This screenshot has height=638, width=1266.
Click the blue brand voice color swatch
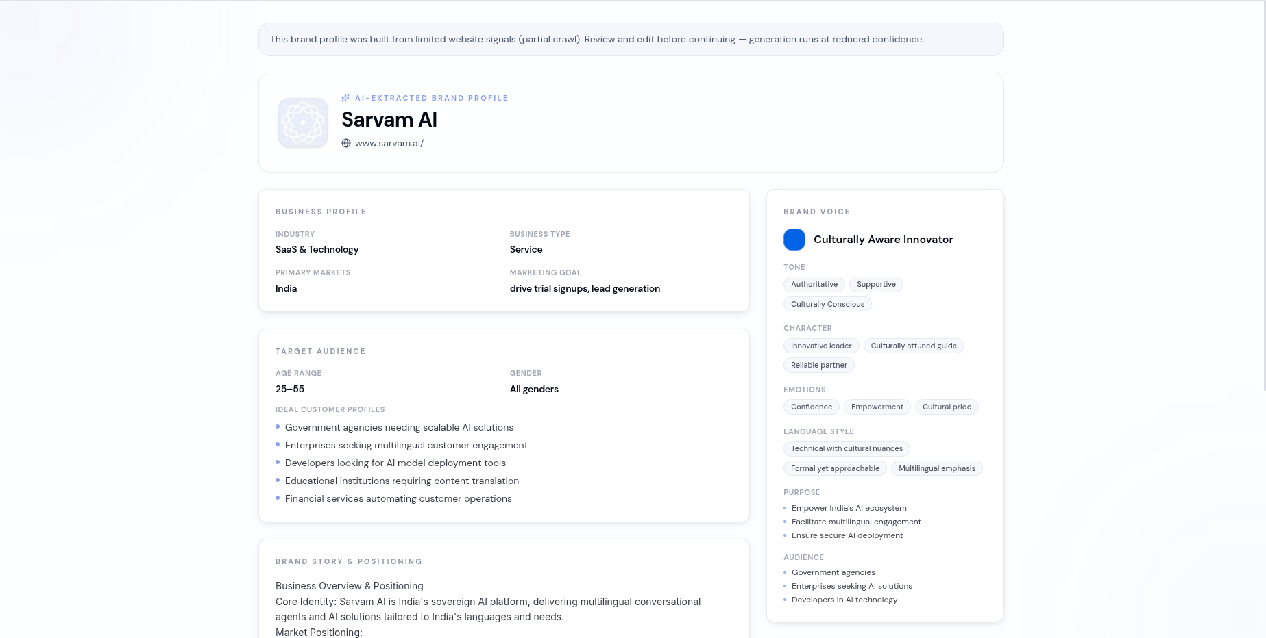point(794,240)
